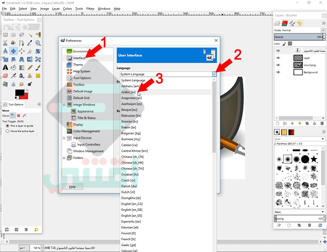The image size is (327, 252).
Task: Select the Rectangle Select tool
Action: coord(6,35)
